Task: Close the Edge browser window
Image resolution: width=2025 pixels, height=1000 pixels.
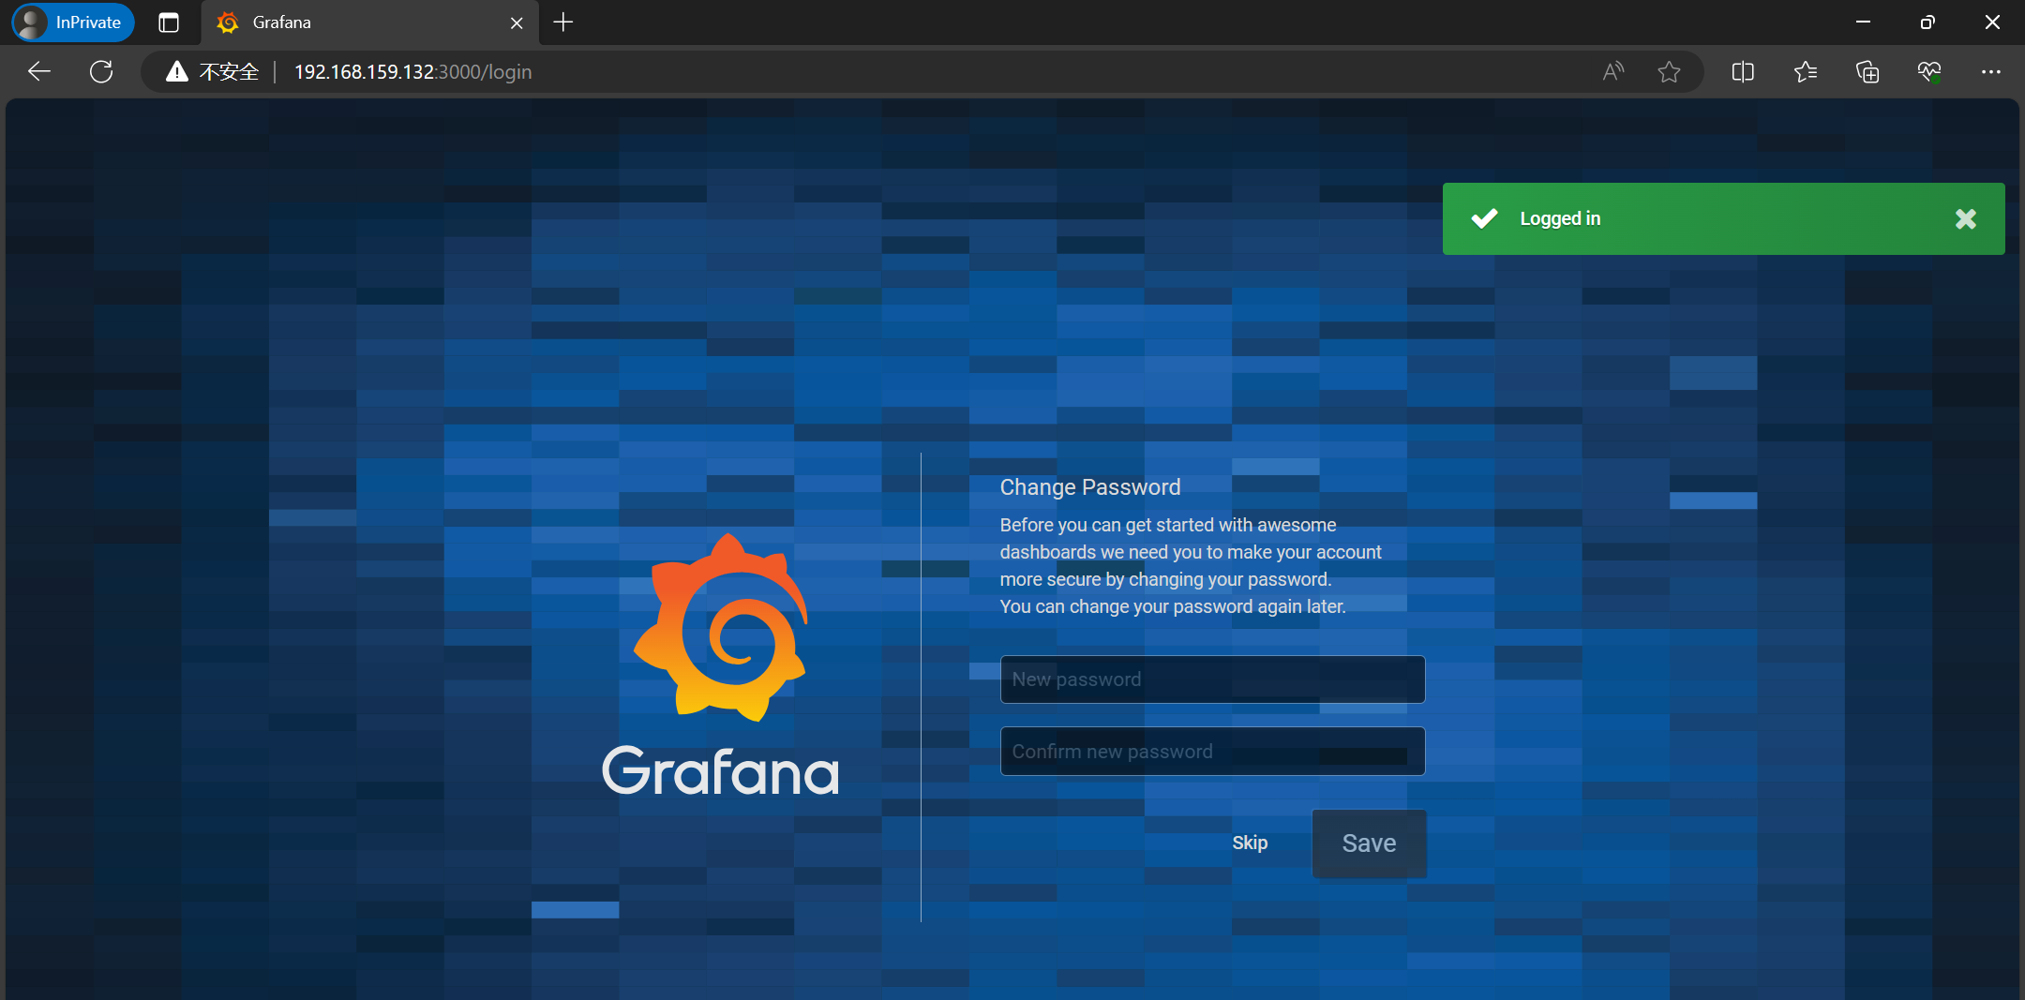Action: click(x=1992, y=22)
